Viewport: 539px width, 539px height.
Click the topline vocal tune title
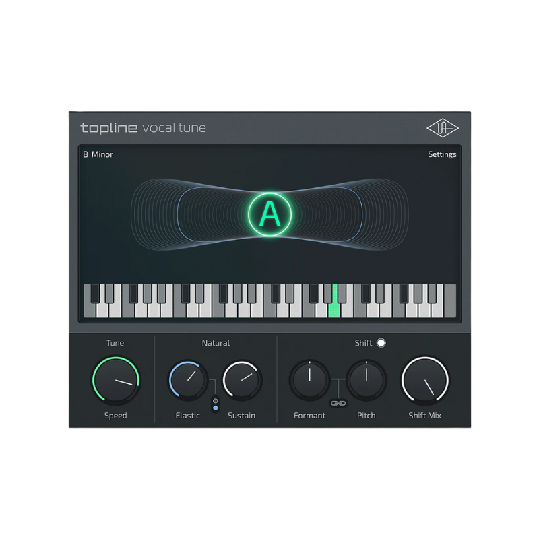pyautogui.click(x=143, y=128)
